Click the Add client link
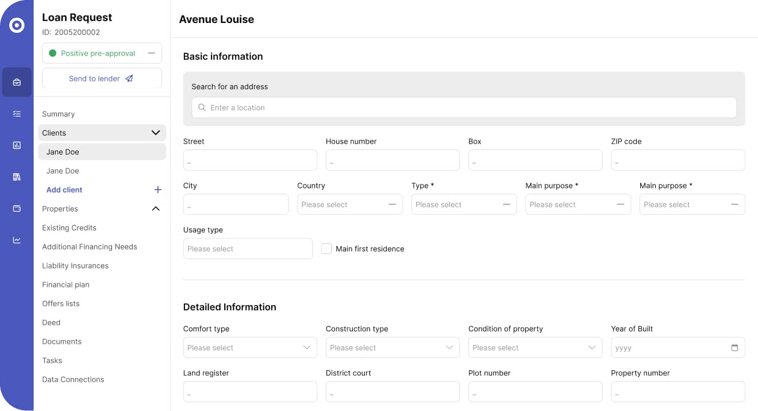 click(x=64, y=190)
